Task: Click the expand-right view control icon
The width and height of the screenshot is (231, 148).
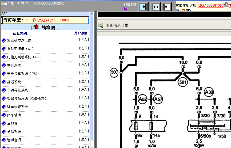Action: coord(143,7)
